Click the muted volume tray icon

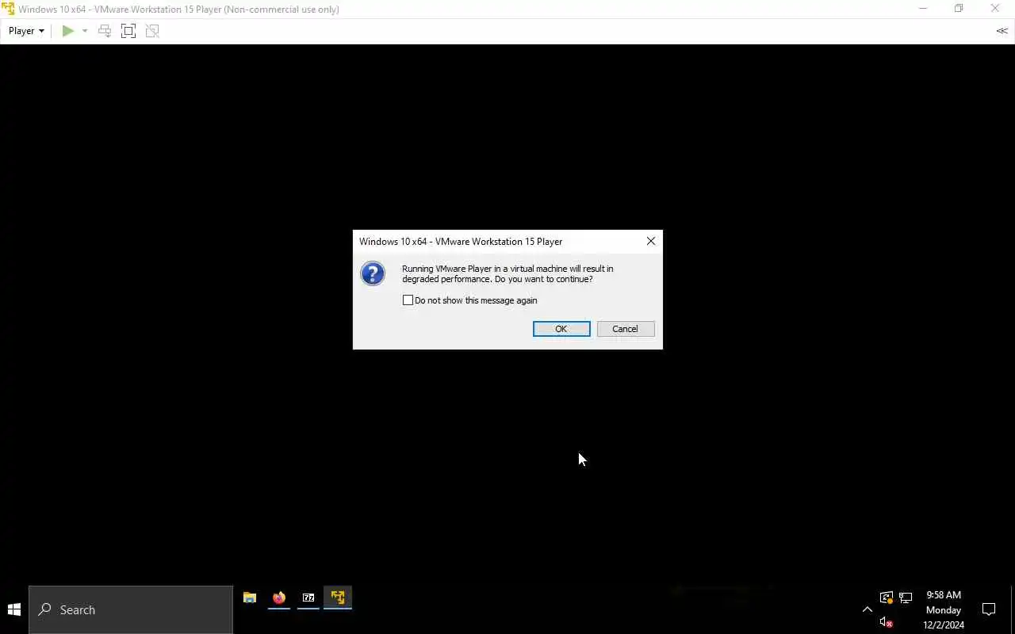[x=887, y=622]
